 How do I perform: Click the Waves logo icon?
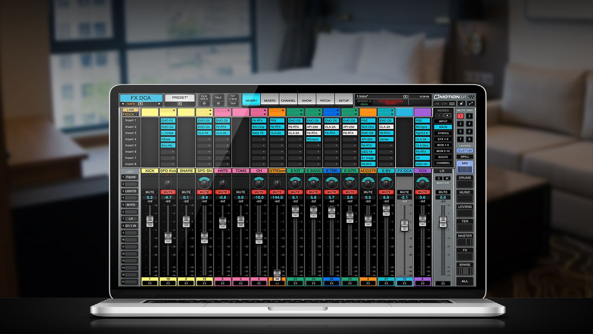click(471, 97)
